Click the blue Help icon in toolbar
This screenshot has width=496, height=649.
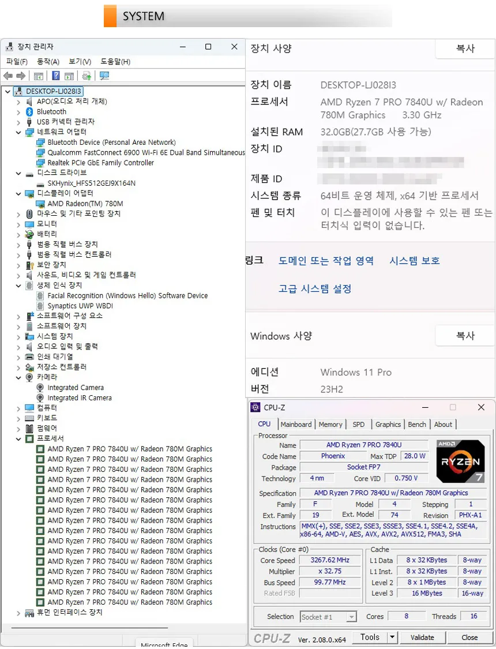[x=56, y=76]
